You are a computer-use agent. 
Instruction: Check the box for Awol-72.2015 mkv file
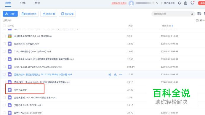coord(4,66)
